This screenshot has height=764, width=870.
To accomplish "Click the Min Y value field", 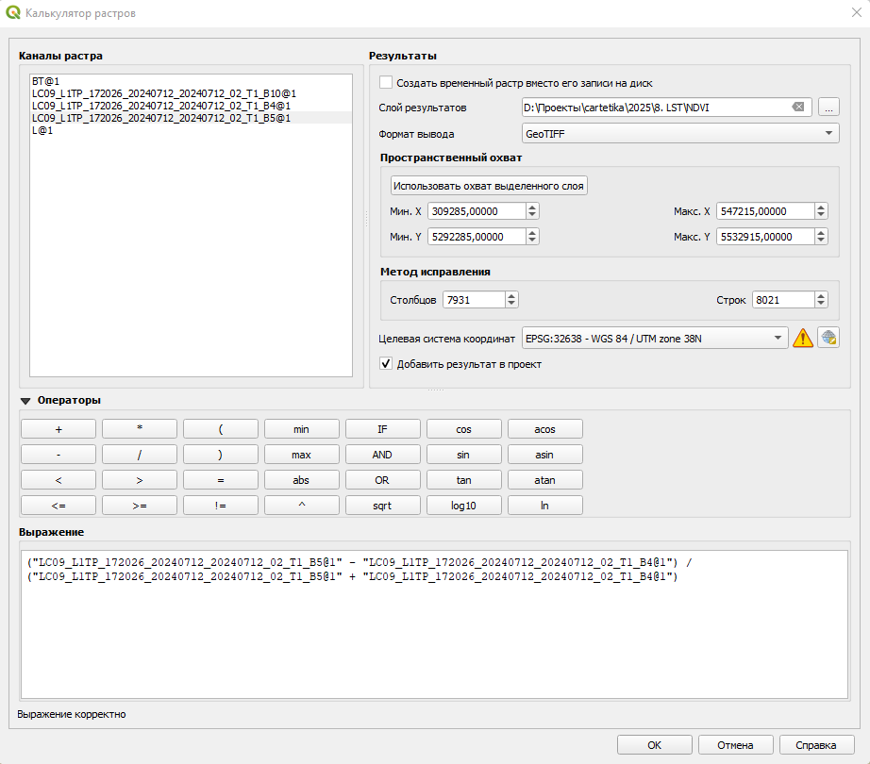I will [477, 237].
